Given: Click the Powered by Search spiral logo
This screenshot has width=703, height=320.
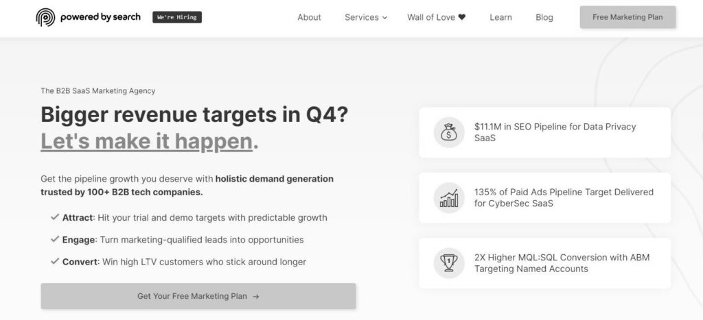Looking at the screenshot, I should [45, 17].
